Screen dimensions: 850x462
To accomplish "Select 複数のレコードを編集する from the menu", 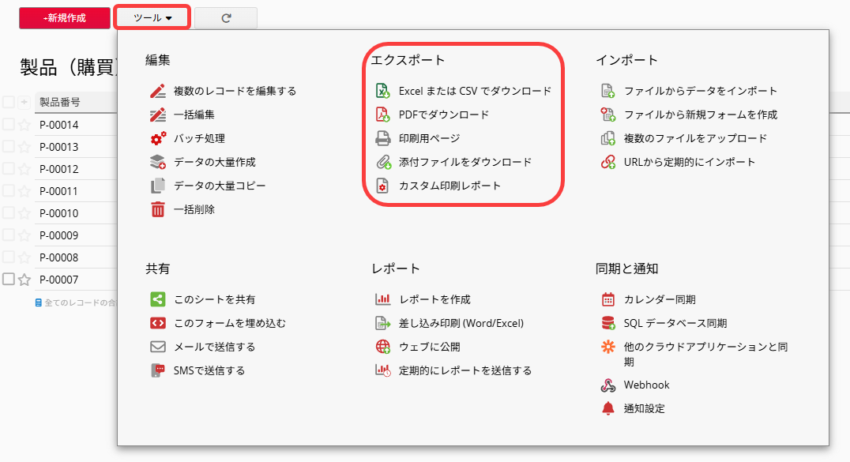I will coord(235,91).
